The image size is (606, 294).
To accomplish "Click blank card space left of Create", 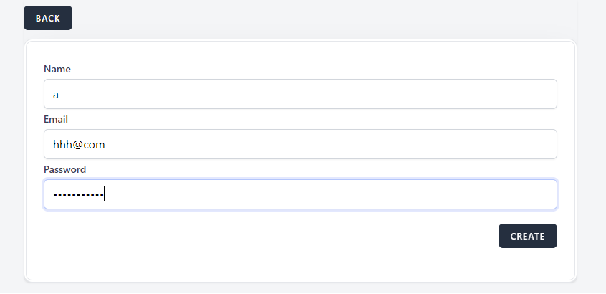I will point(287,236).
